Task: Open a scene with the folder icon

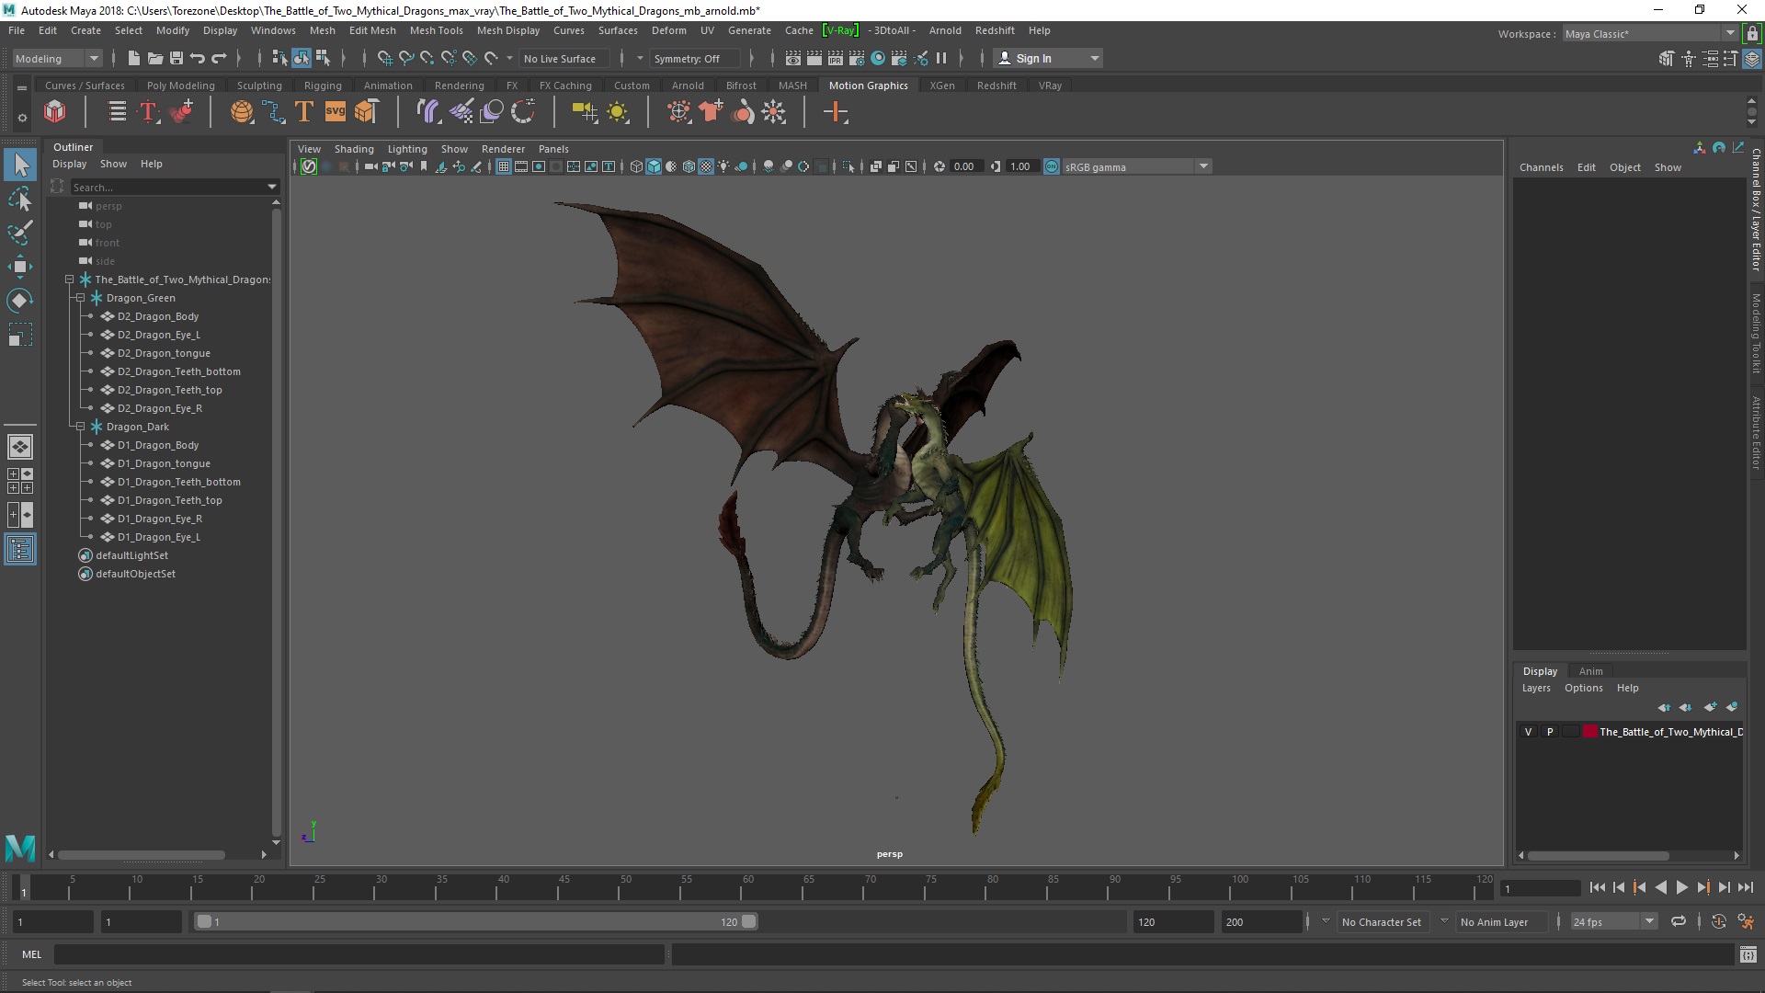Action: click(x=155, y=58)
